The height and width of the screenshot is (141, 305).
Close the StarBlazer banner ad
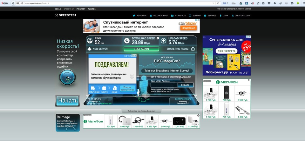[199, 20]
